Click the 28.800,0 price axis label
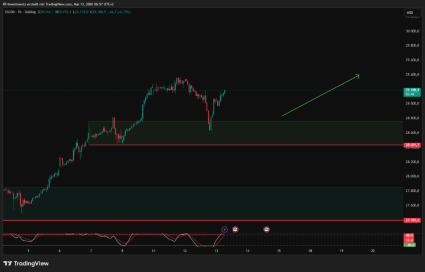Screen dimensions: 425x272 pos(412,118)
